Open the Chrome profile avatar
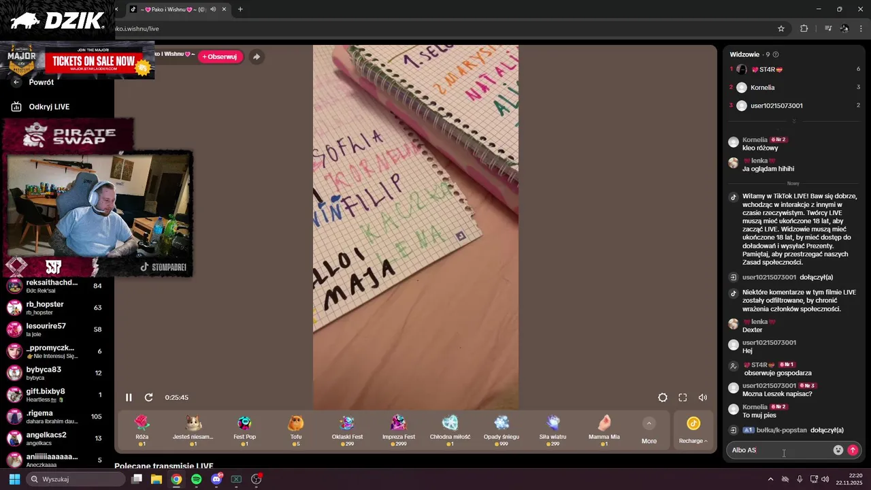The width and height of the screenshot is (871, 490). click(x=844, y=29)
